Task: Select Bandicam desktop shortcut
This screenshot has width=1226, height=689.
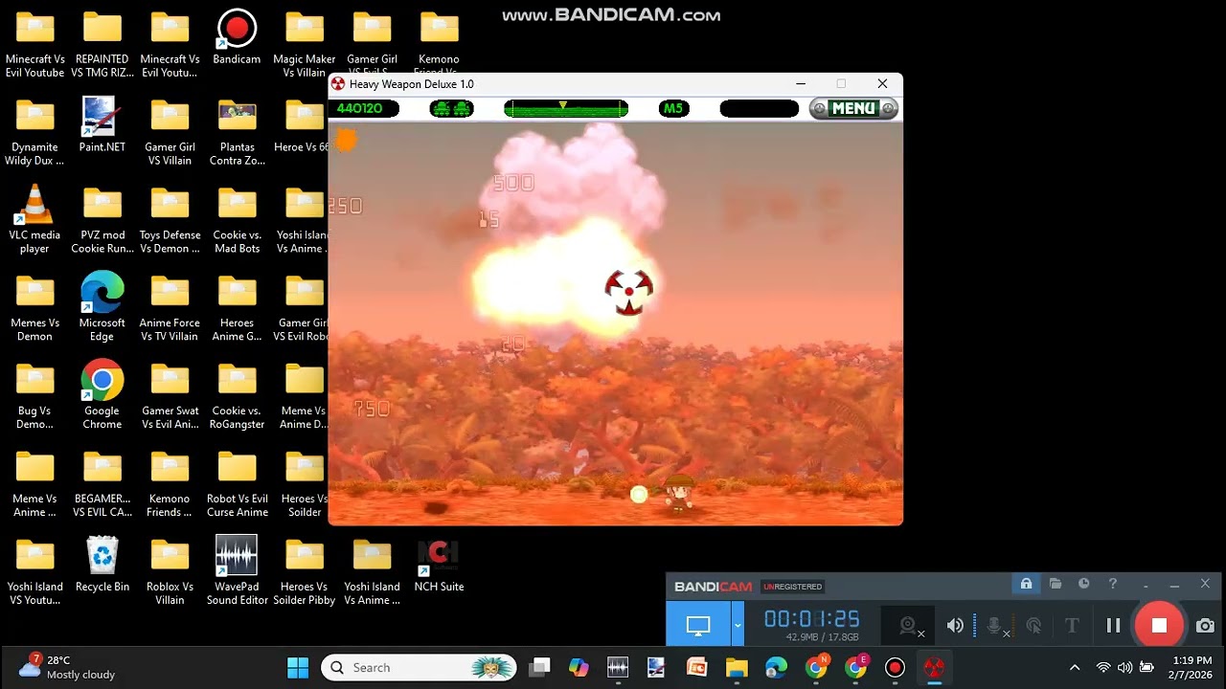Action: tap(237, 36)
